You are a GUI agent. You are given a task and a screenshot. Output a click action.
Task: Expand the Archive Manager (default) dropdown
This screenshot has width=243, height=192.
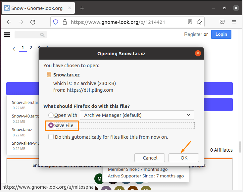[137, 115]
